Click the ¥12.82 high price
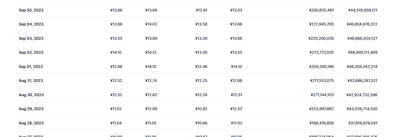The width and height of the screenshot is (398, 137). pyautogui.click(x=151, y=95)
